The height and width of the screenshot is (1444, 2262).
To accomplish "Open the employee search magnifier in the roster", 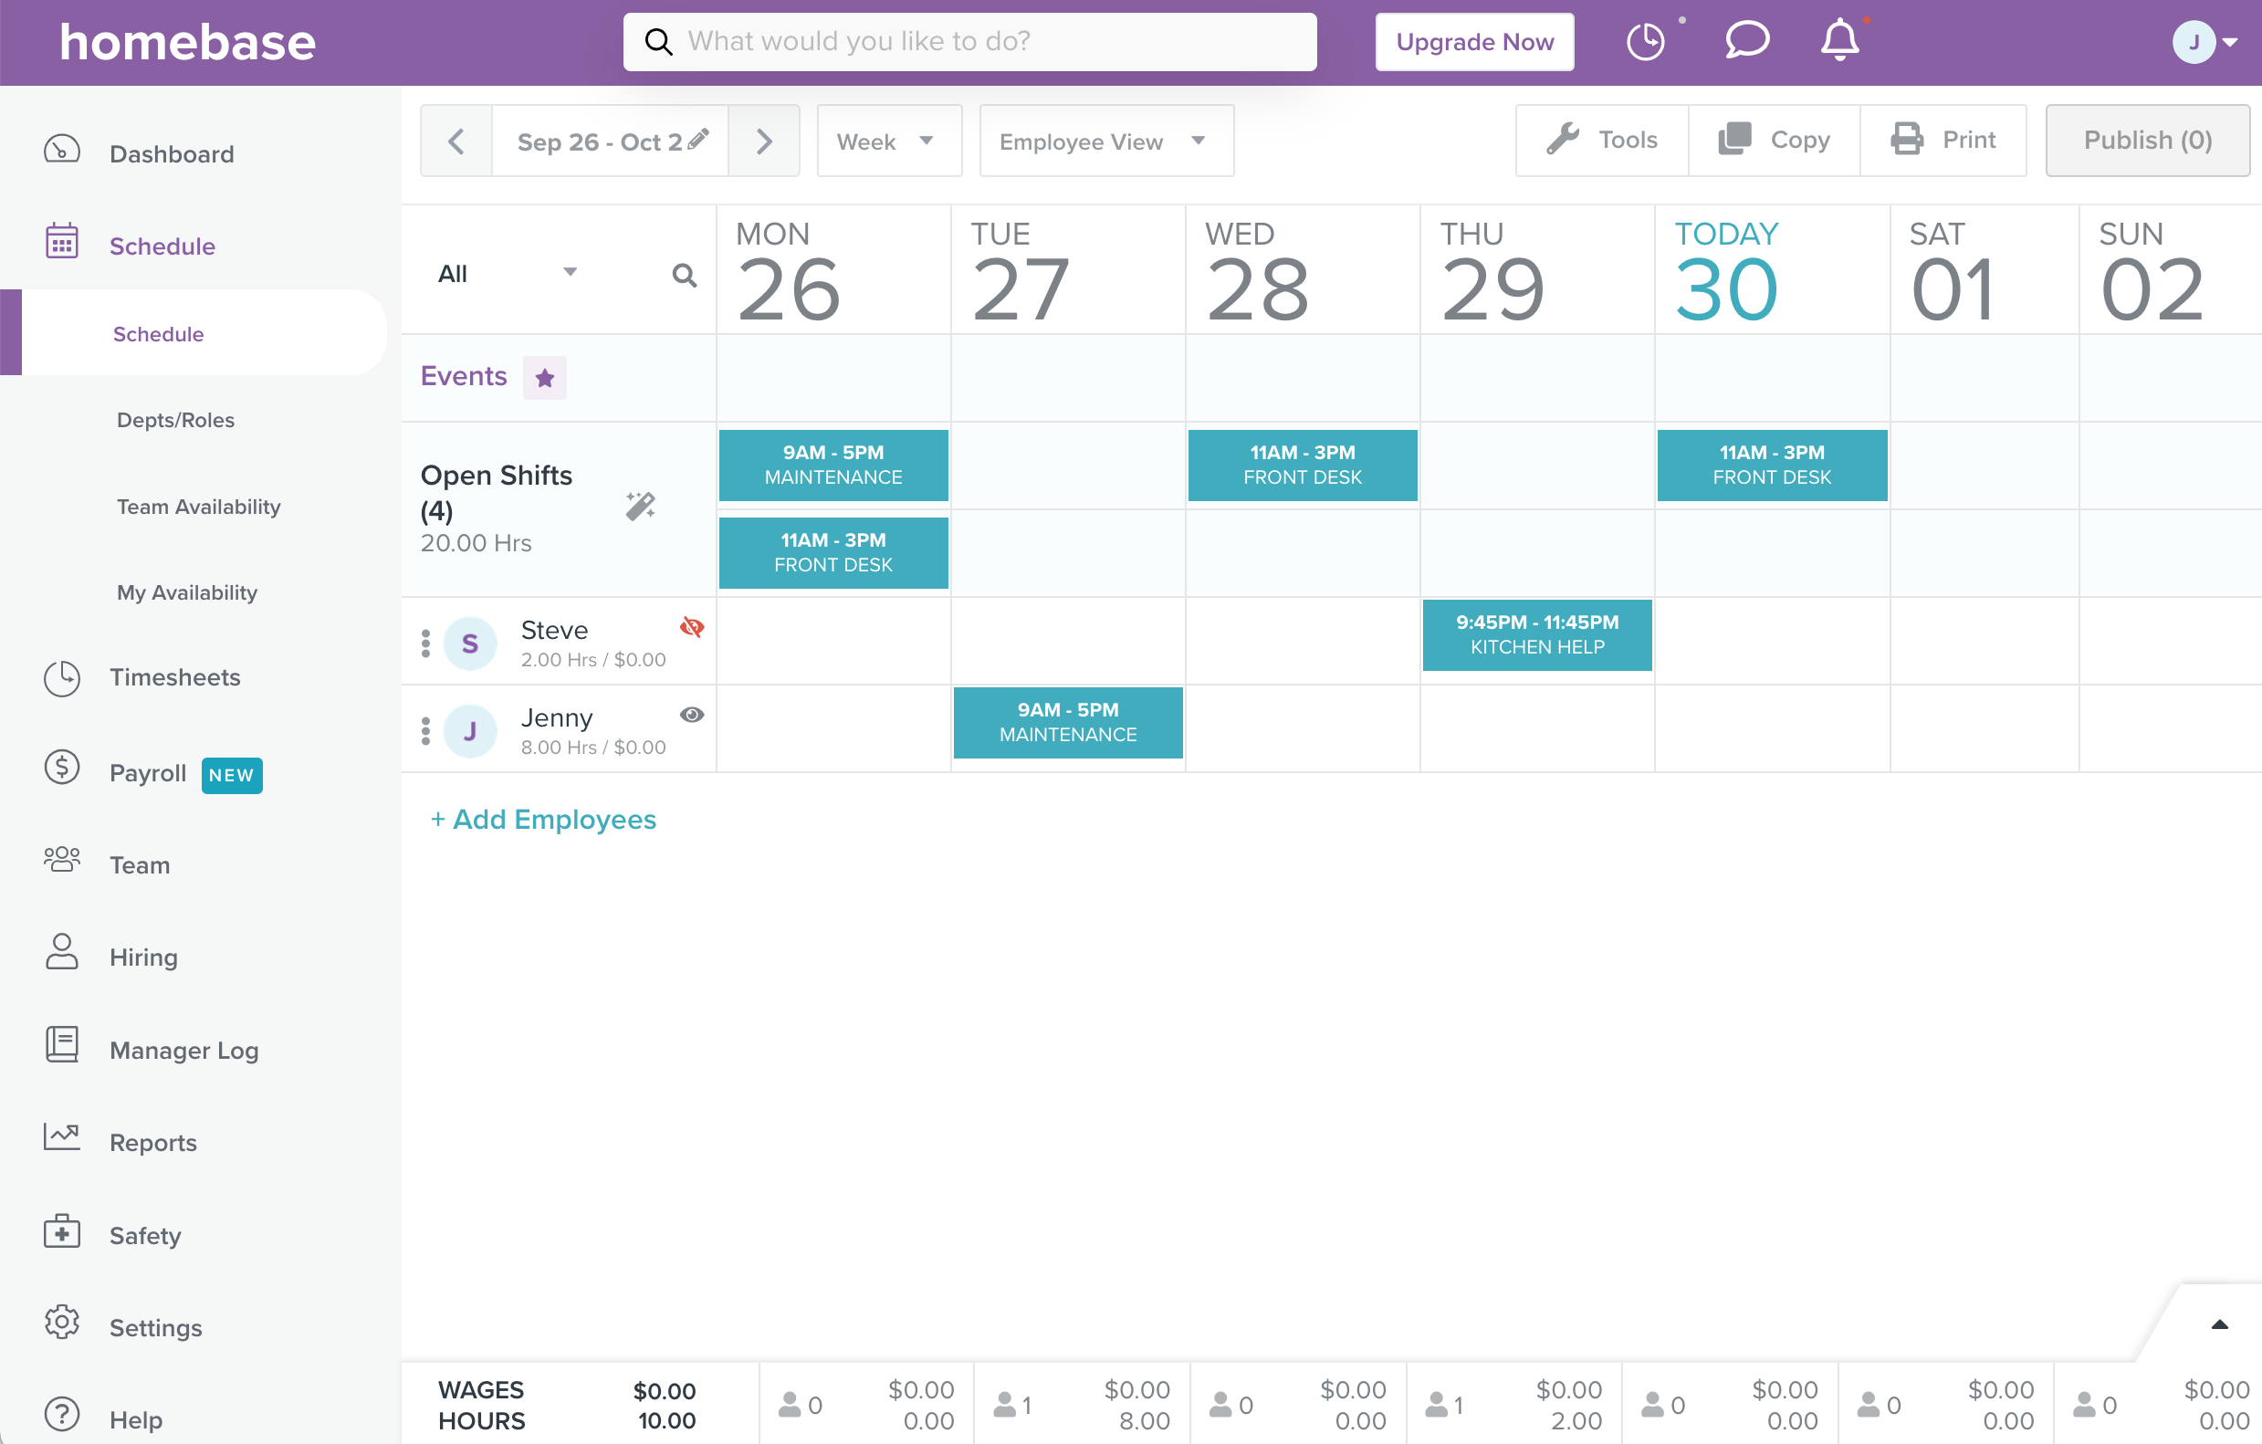I will pyautogui.click(x=685, y=276).
